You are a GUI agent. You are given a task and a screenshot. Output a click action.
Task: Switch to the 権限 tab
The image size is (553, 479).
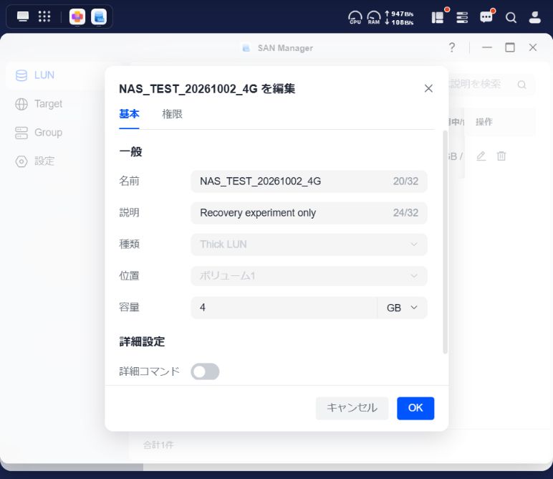pyautogui.click(x=172, y=114)
